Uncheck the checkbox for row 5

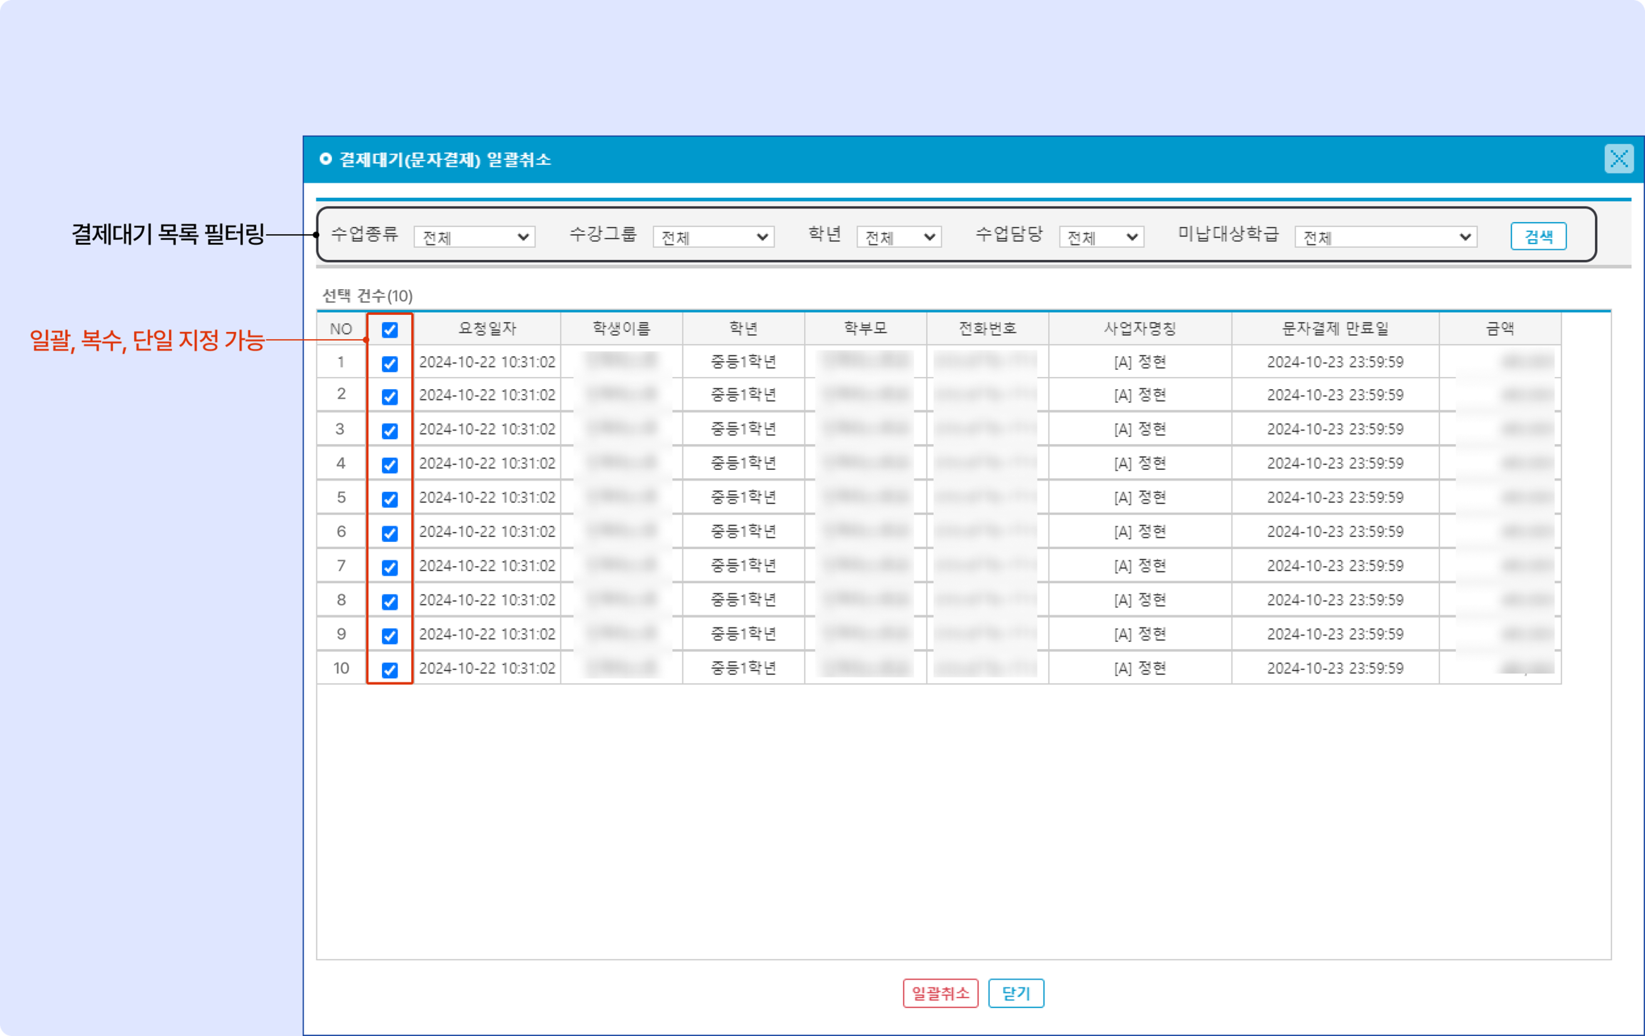pos(389,499)
